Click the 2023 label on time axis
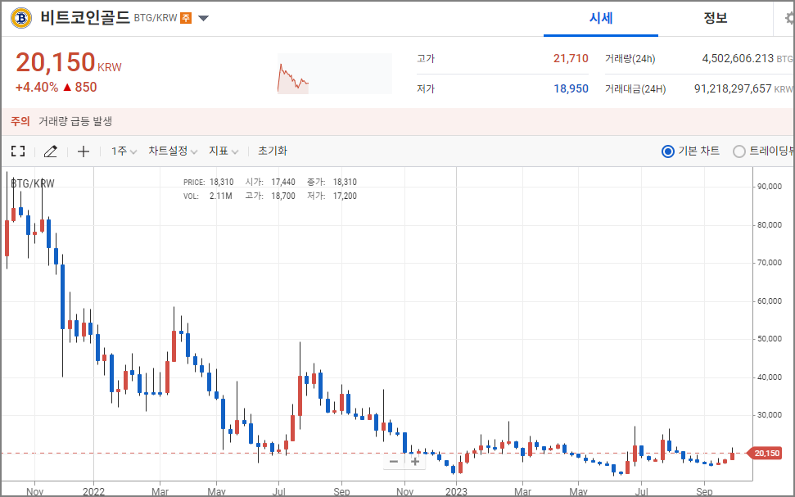 (x=456, y=491)
